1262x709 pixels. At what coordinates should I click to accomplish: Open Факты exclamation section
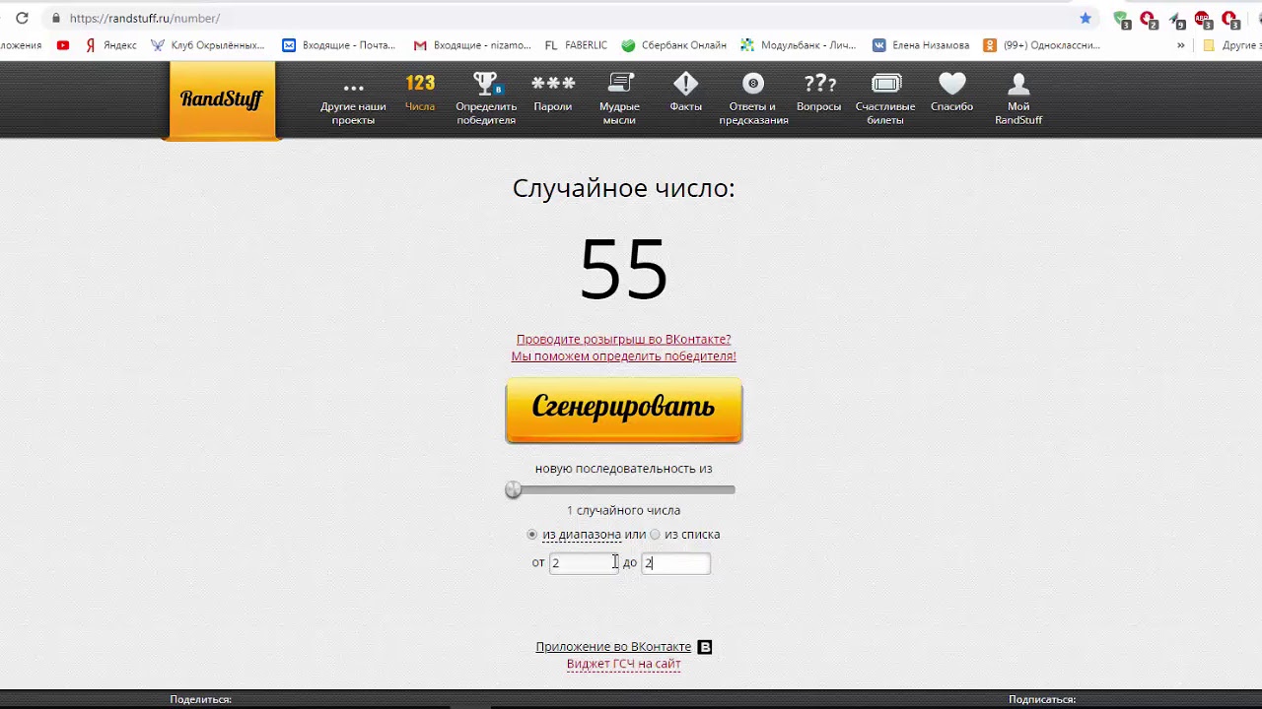[686, 94]
